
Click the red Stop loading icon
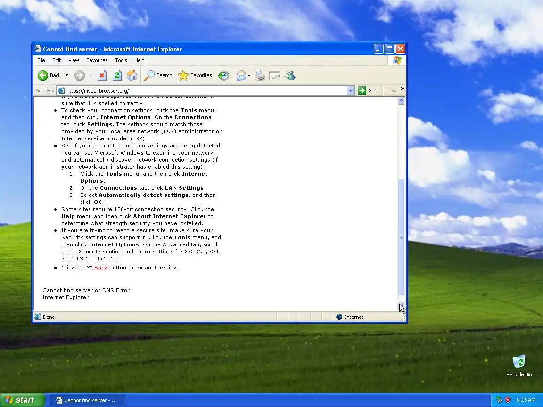pyautogui.click(x=102, y=75)
